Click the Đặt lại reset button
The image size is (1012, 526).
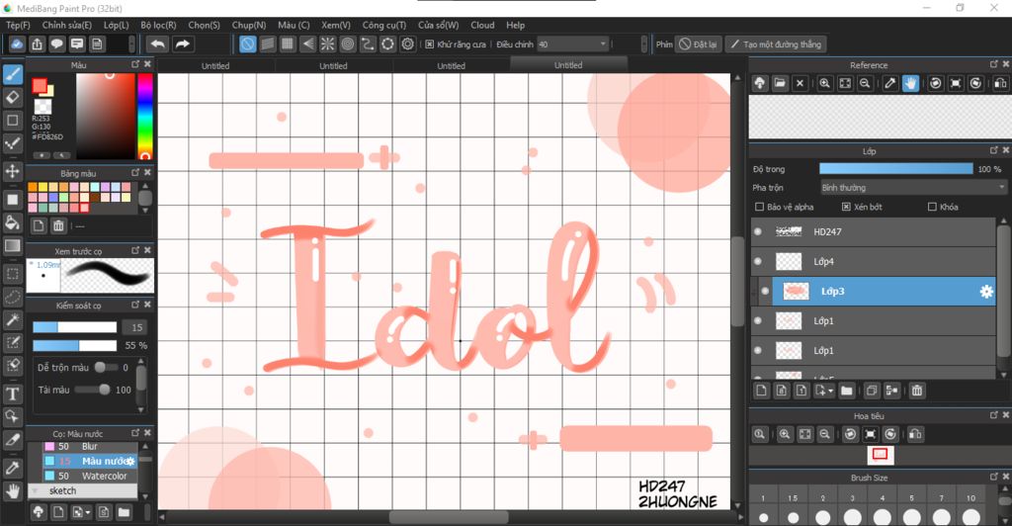(699, 44)
